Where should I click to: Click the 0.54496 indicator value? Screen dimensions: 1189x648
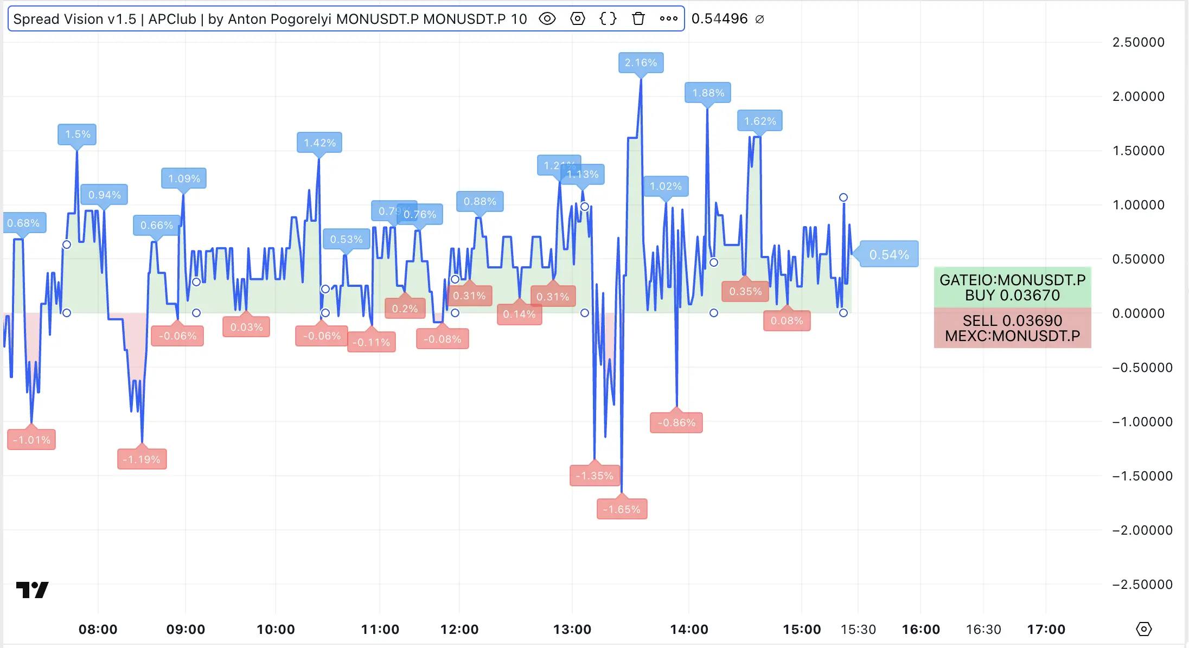(719, 19)
